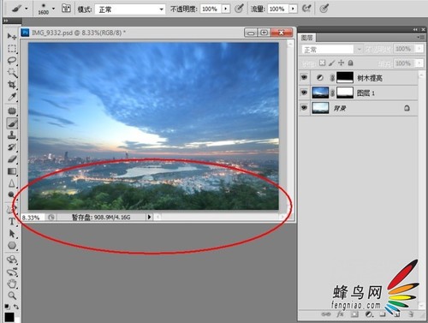Select the Clone Stamp tool
The image size is (428, 323).
[12, 135]
